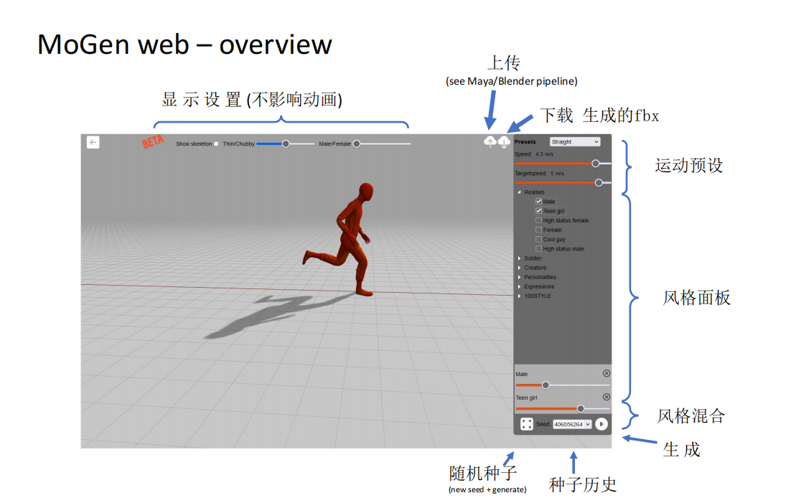Click the "Speed: 4.3 m/s" readout
This screenshot has height=503, width=796.
point(534,154)
